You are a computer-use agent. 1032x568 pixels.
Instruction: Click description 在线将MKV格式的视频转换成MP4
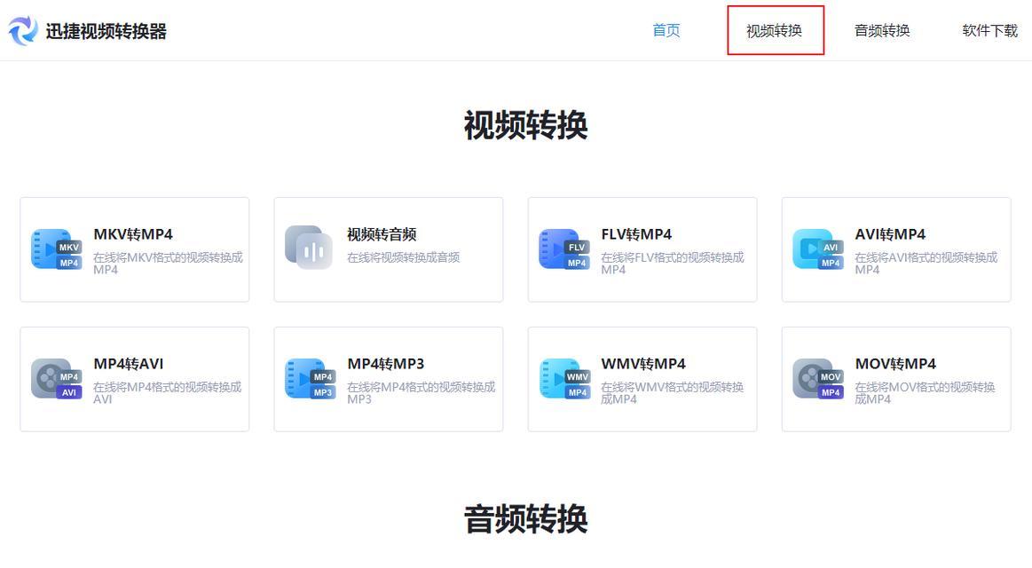(168, 264)
